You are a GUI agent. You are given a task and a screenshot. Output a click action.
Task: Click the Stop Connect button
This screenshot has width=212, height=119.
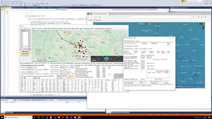point(25,54)
